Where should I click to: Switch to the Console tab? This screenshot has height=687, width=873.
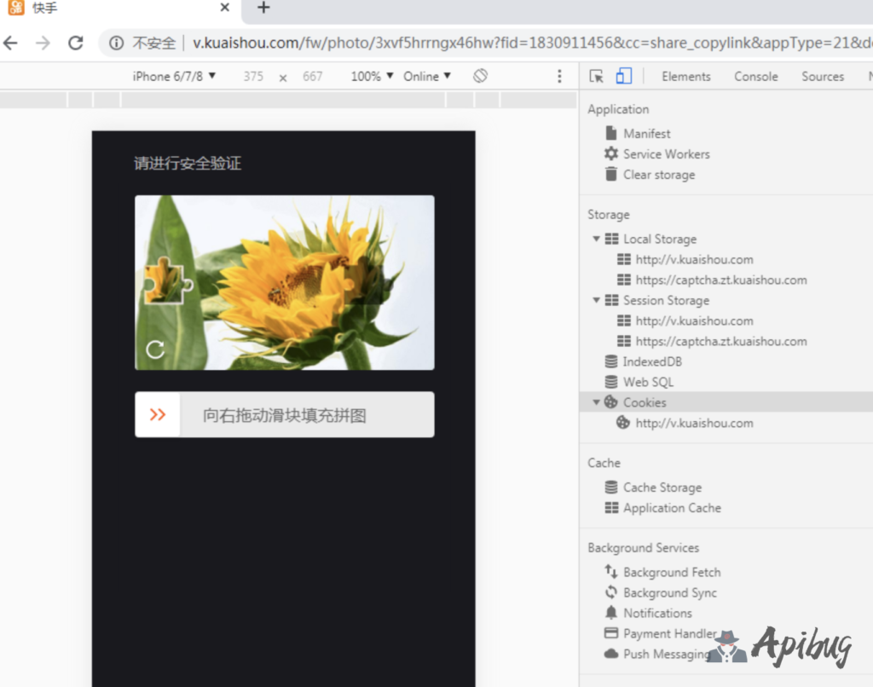click(755, 77)
